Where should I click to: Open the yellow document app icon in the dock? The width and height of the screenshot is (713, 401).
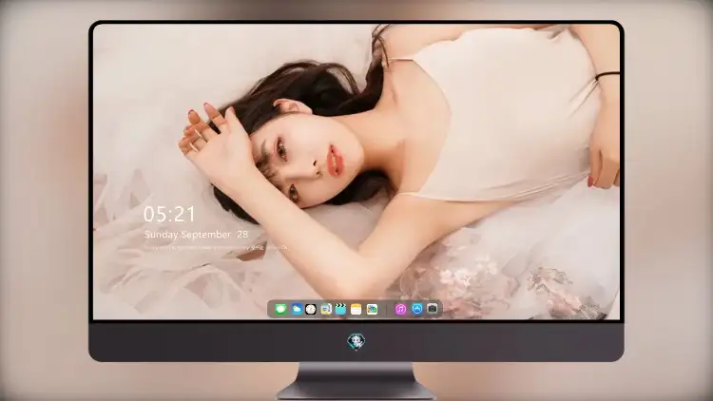[326, 309]
